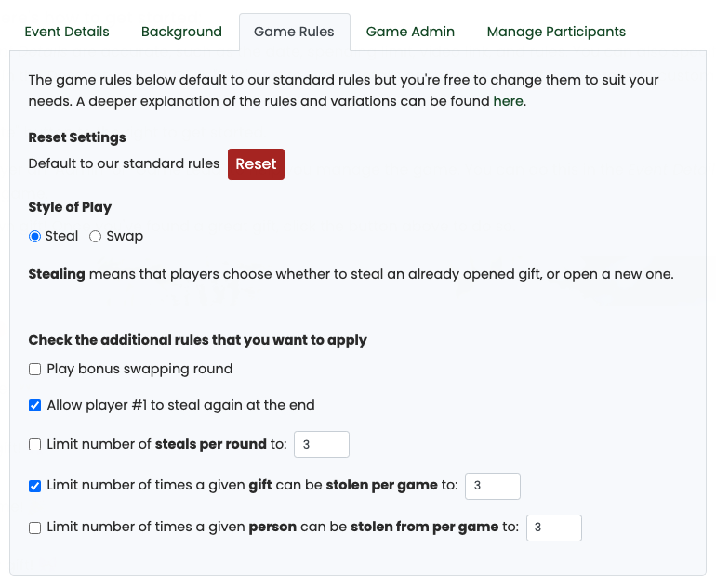Image resolution: width=716 pixels, height=587 pixels.
Task: Untick the gift stolen per game checkbox
Action: click(x=35, y=486)
